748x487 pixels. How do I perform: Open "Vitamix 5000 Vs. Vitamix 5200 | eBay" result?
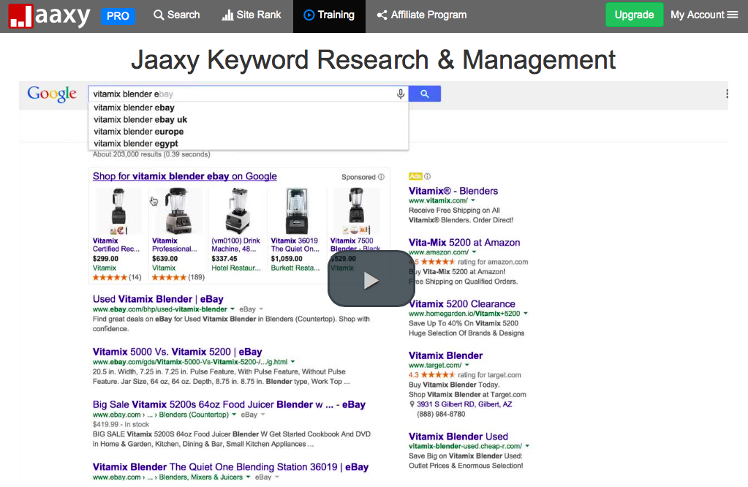click(x=178, y=352)
